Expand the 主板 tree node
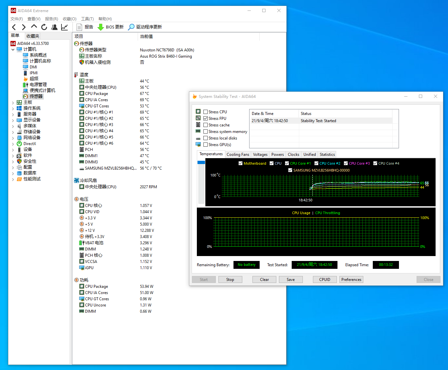 click(x=13, y=102)
